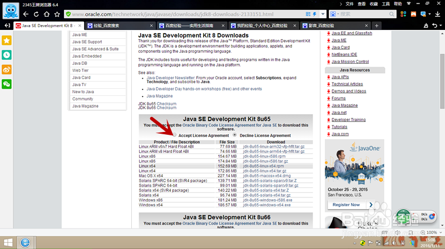Open Internet Explorer from the taskbar
445x249 pixels.
click(25, 242)
